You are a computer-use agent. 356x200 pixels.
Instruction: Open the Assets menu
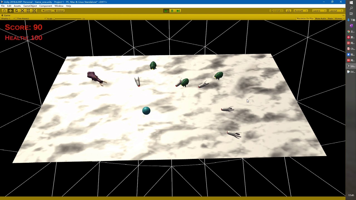pos(17,6)
